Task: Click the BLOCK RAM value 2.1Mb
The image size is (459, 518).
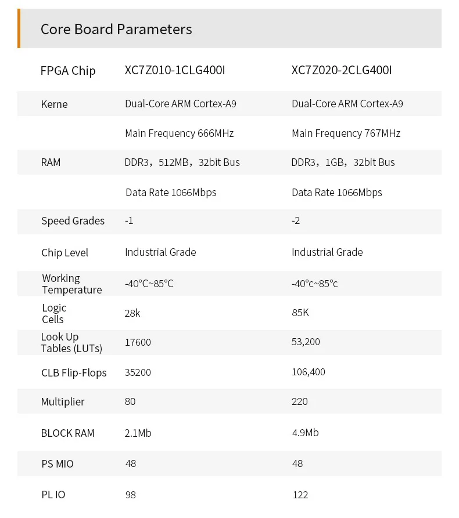Action: pos(138,433)
